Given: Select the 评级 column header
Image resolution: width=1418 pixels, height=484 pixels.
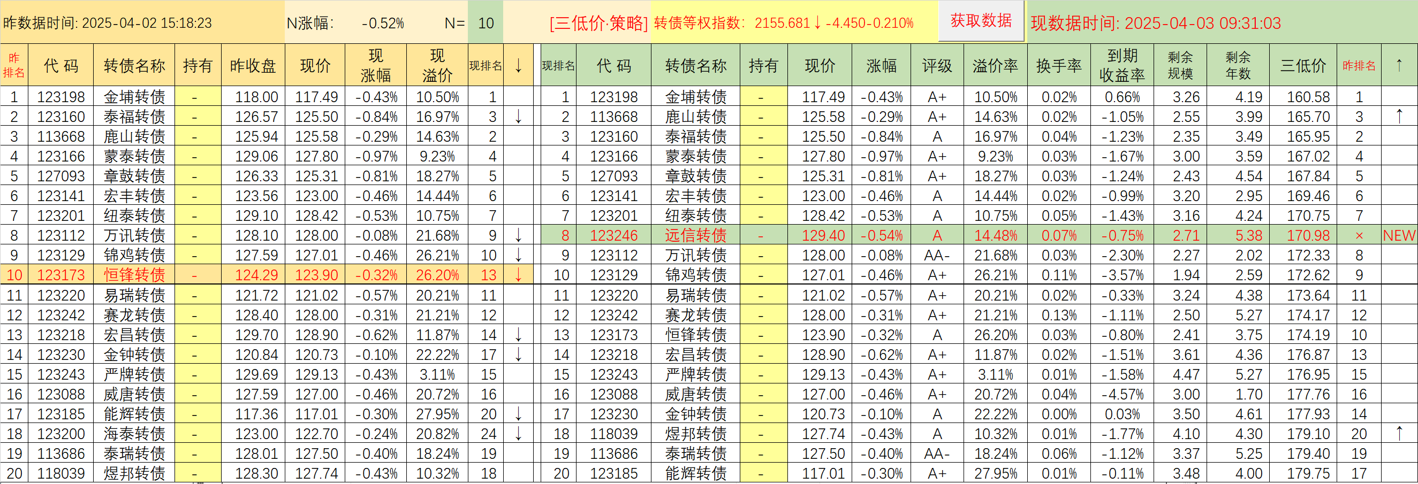Looking at the screenshot, I should tap(937, 65).
